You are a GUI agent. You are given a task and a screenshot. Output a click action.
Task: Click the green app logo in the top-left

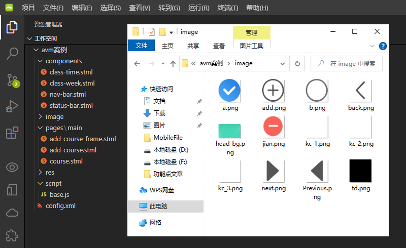click(x=9, y=8)
